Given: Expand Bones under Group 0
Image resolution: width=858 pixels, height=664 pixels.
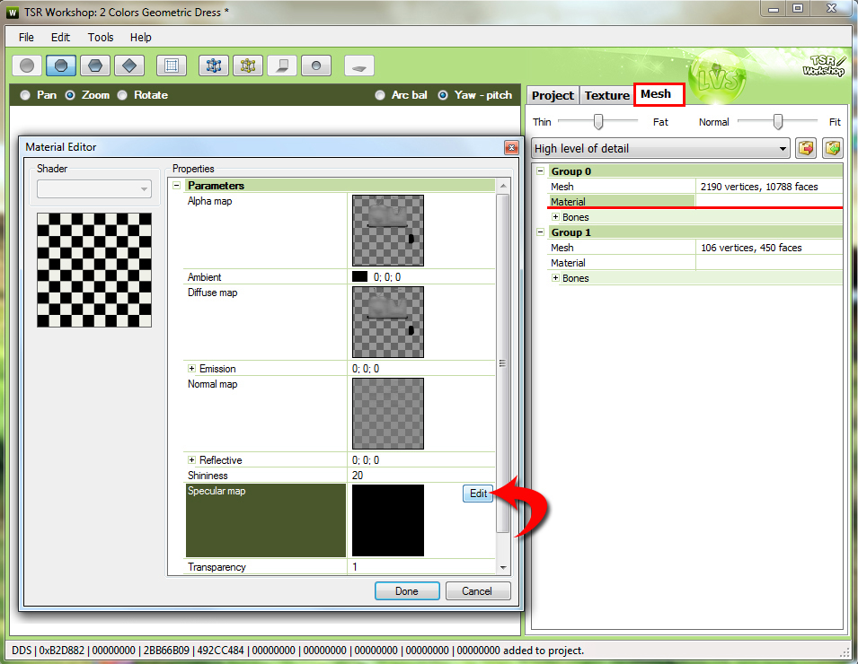Looking at the screenshot, I should (555, 217).
